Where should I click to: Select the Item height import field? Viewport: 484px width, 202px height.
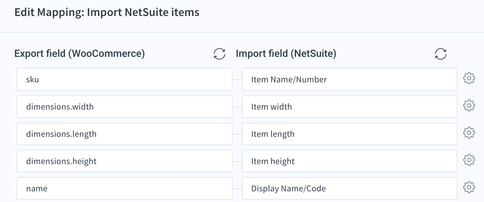pos(350,161)
